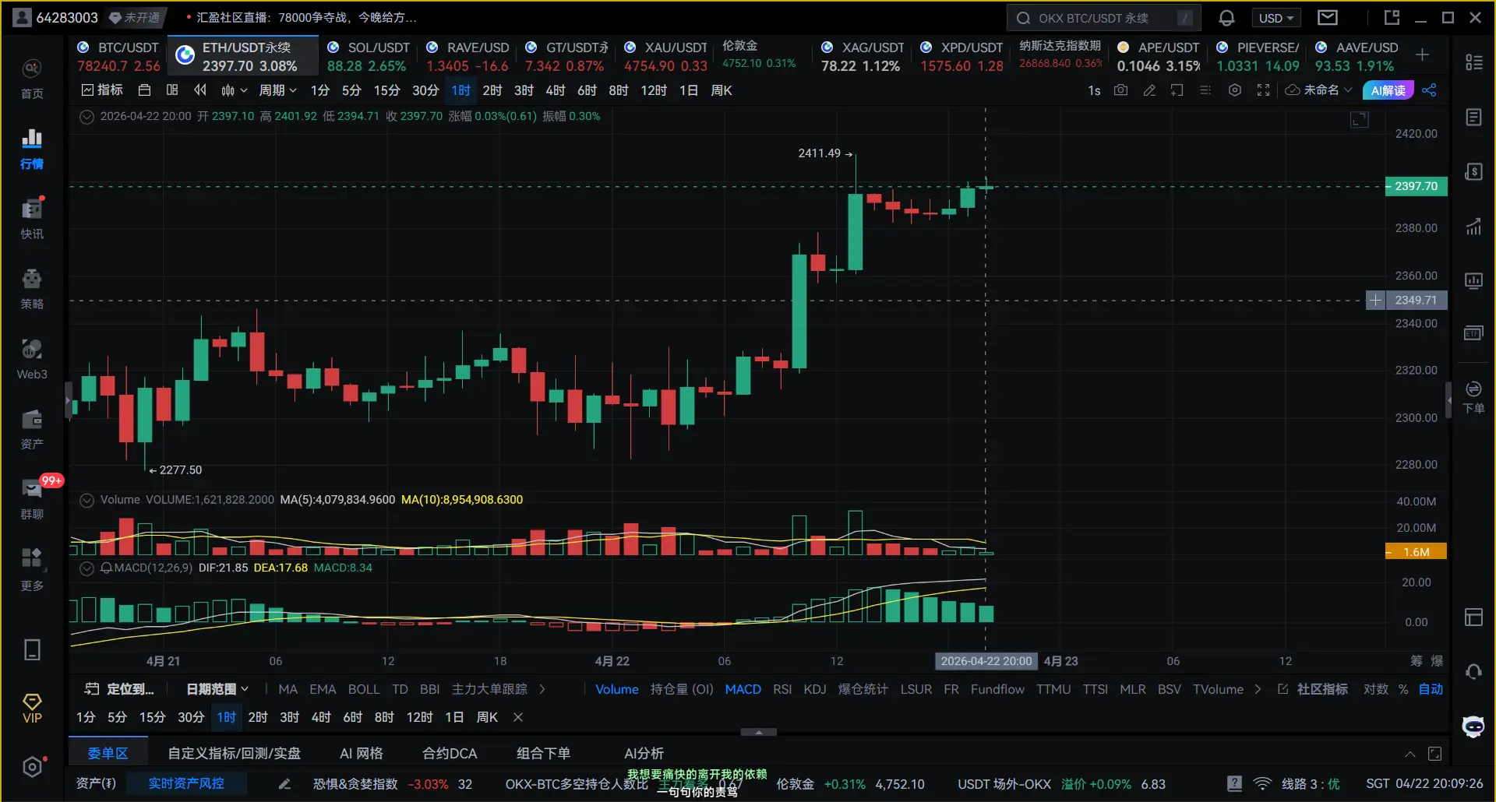Toggle 自动 auto scale
The image size is (1496, 802).
1431,689
